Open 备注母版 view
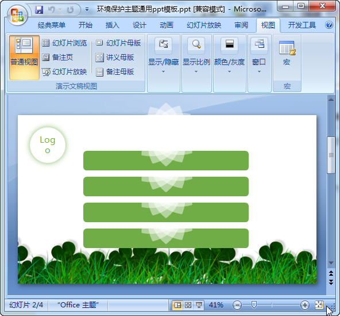The width and height of the screenshot is (340, 316). point(115,72)
